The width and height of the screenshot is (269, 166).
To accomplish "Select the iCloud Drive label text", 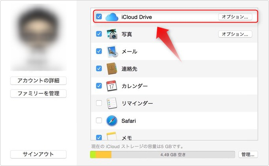I will coord(136,17).
